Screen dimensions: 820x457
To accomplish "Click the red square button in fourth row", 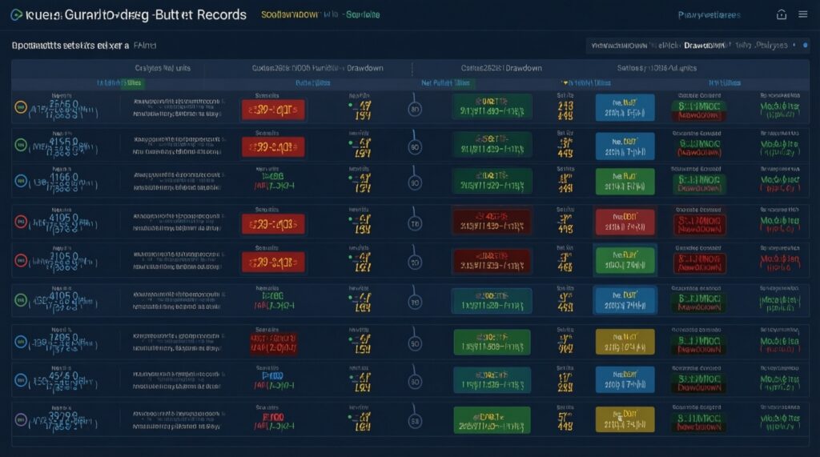I will click(625, 222).
